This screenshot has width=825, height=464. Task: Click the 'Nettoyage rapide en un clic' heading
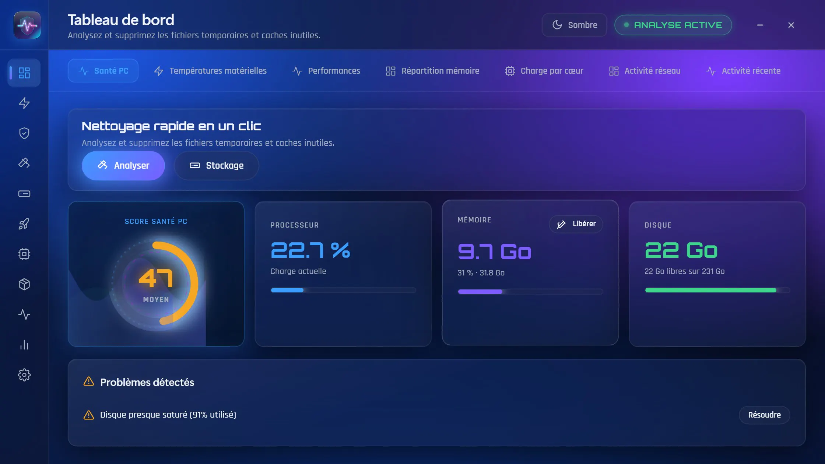point(171,126)
